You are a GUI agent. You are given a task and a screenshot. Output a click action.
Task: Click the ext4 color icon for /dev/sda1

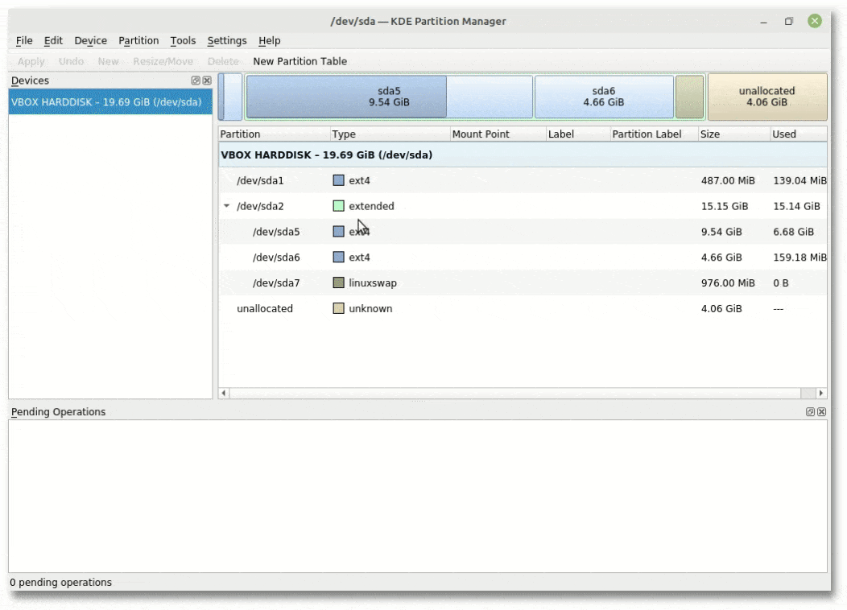339,181
